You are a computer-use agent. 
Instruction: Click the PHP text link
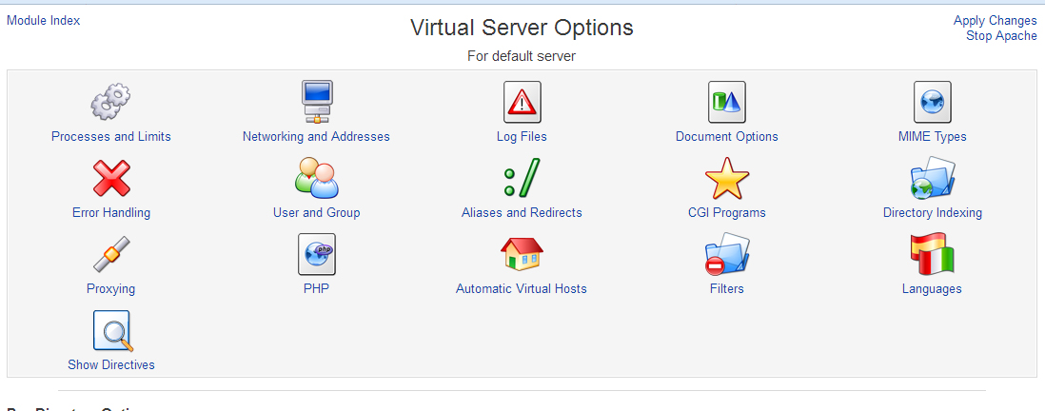point(317,289)
